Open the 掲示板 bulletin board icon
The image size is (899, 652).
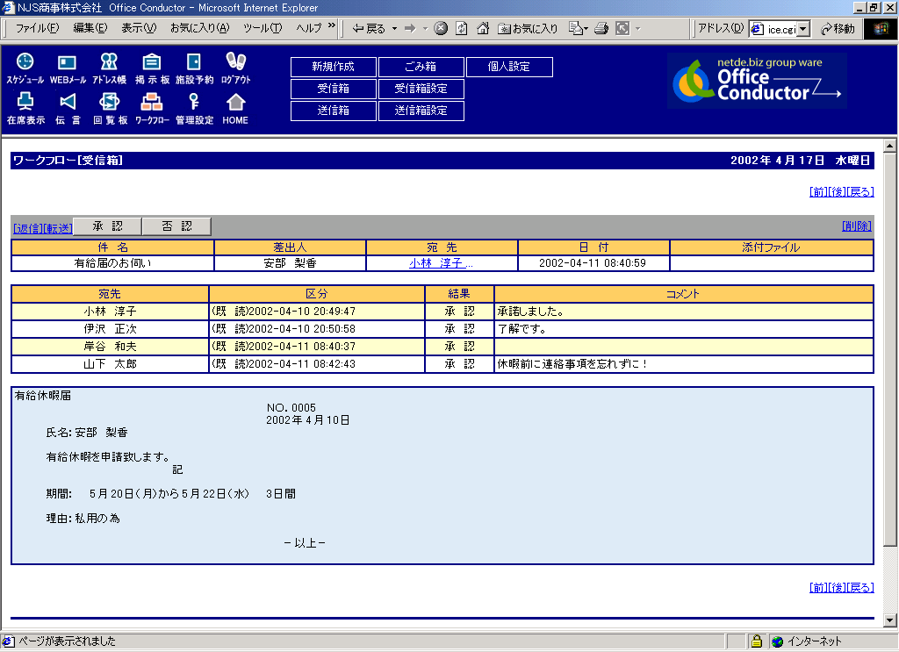tap(151, 68)
